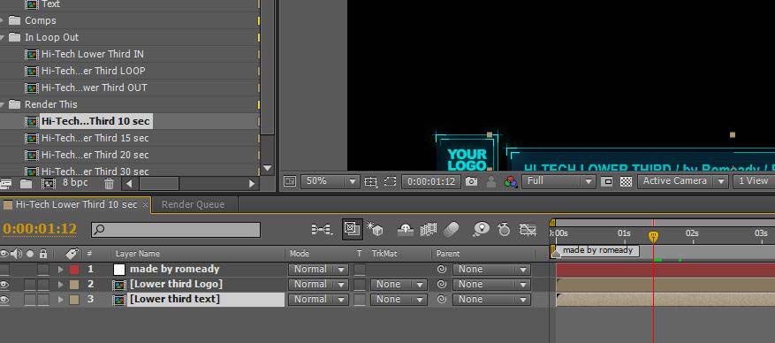
Task: Lock the Lower third text layer
Action: [x=44, y=299]
